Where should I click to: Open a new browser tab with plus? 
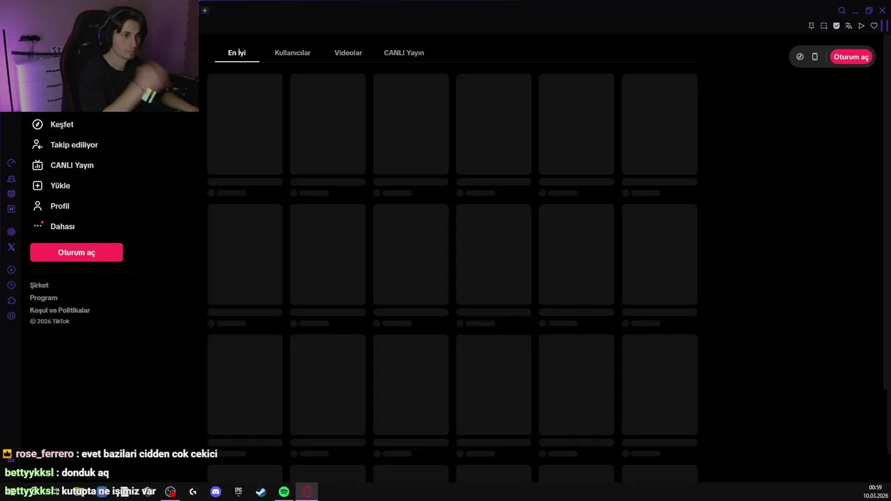coord(205,10)
